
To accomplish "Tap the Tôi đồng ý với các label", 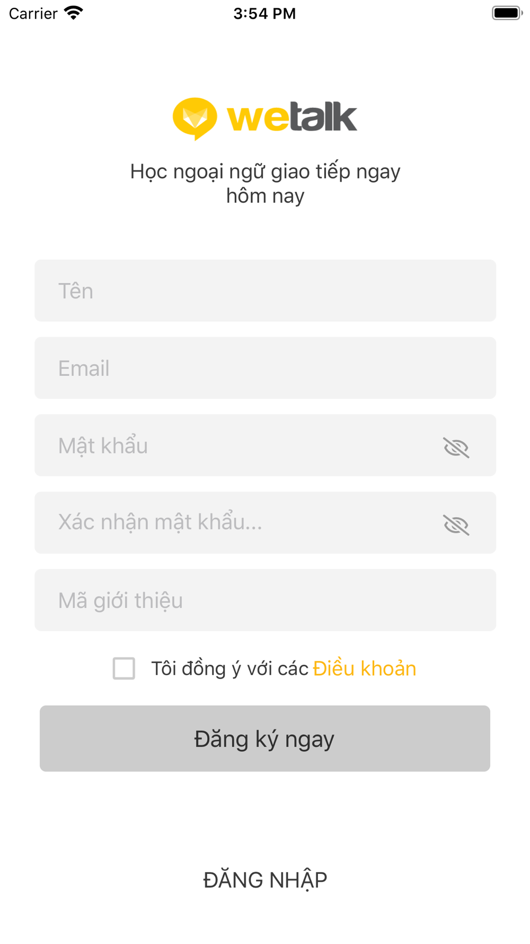I will 229,668.
